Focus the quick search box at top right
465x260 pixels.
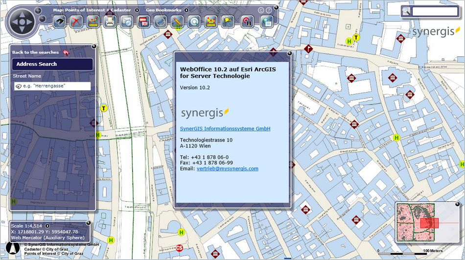coord(435,12)
